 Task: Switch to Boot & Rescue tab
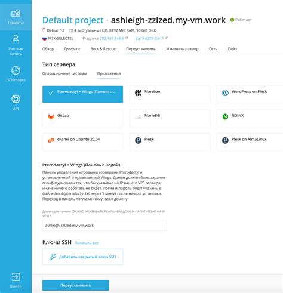pos(103,49)
